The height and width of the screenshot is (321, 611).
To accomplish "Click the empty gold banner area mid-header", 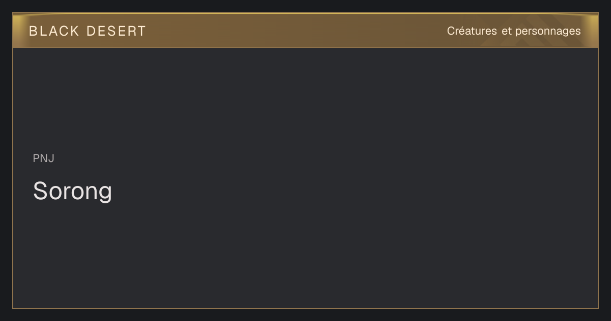I will (295, 31).
